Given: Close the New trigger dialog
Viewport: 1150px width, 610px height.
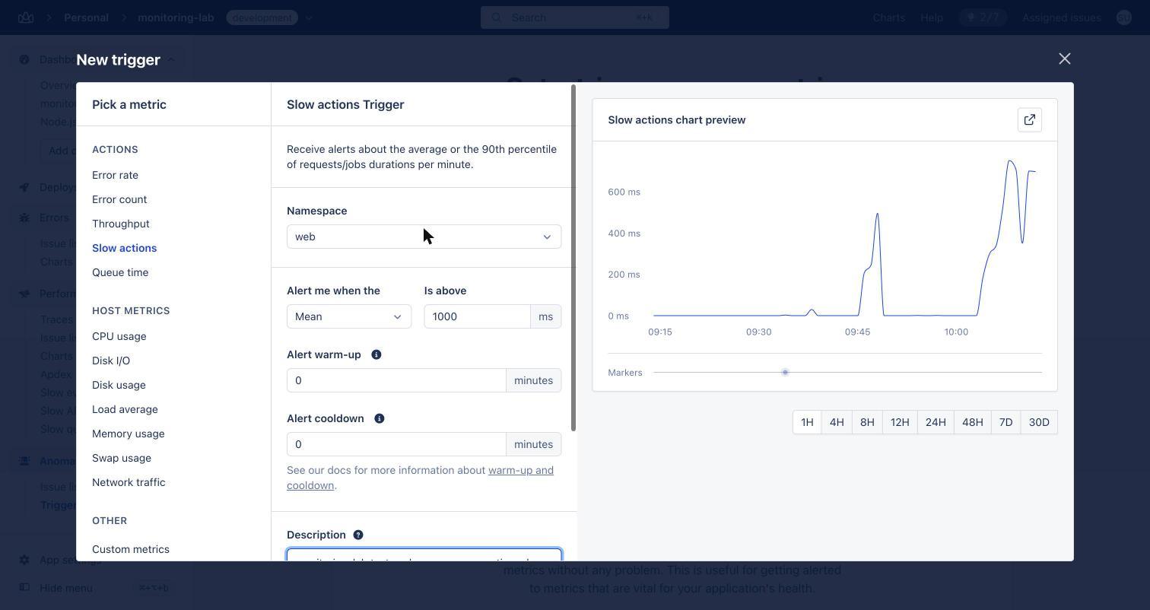Looking at the screenshot, I should point(1064,59).
